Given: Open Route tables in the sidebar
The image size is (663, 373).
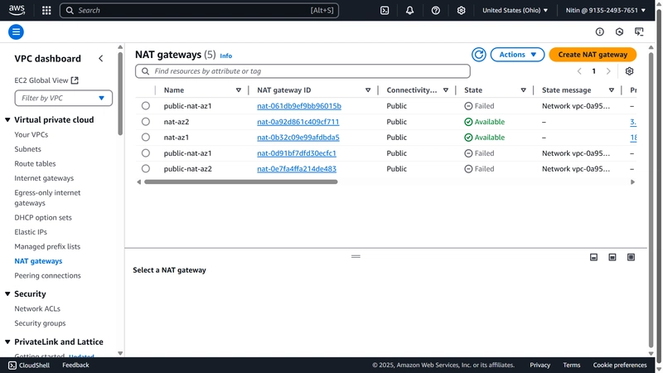Looking at the screenshot, I should click(35, 163).
